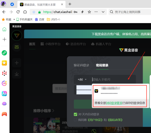Switch to 验证码登录 tab
151x133 pixels.
(x=81, y=65)
